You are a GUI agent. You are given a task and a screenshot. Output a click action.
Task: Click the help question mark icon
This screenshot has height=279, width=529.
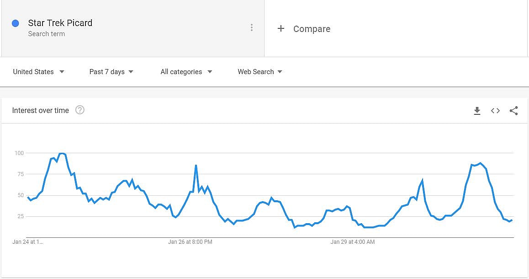point(80,110)
